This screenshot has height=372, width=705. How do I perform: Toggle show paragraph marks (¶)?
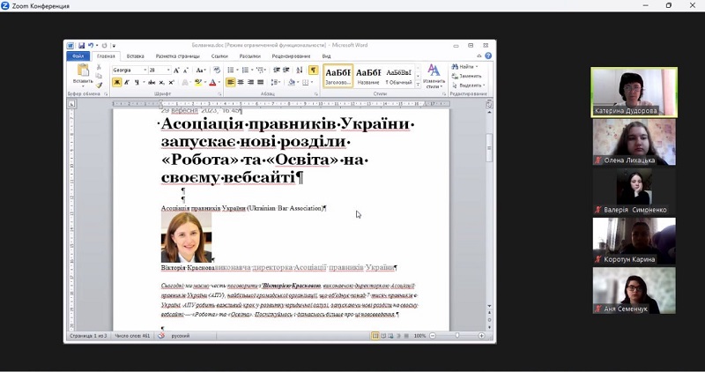click(313, 71)
